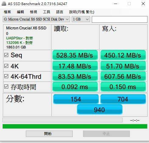Open the 語言 language menu

click(60, 12)
